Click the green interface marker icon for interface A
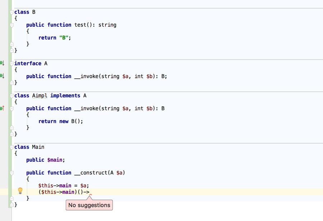 click(x=2, y=63)
